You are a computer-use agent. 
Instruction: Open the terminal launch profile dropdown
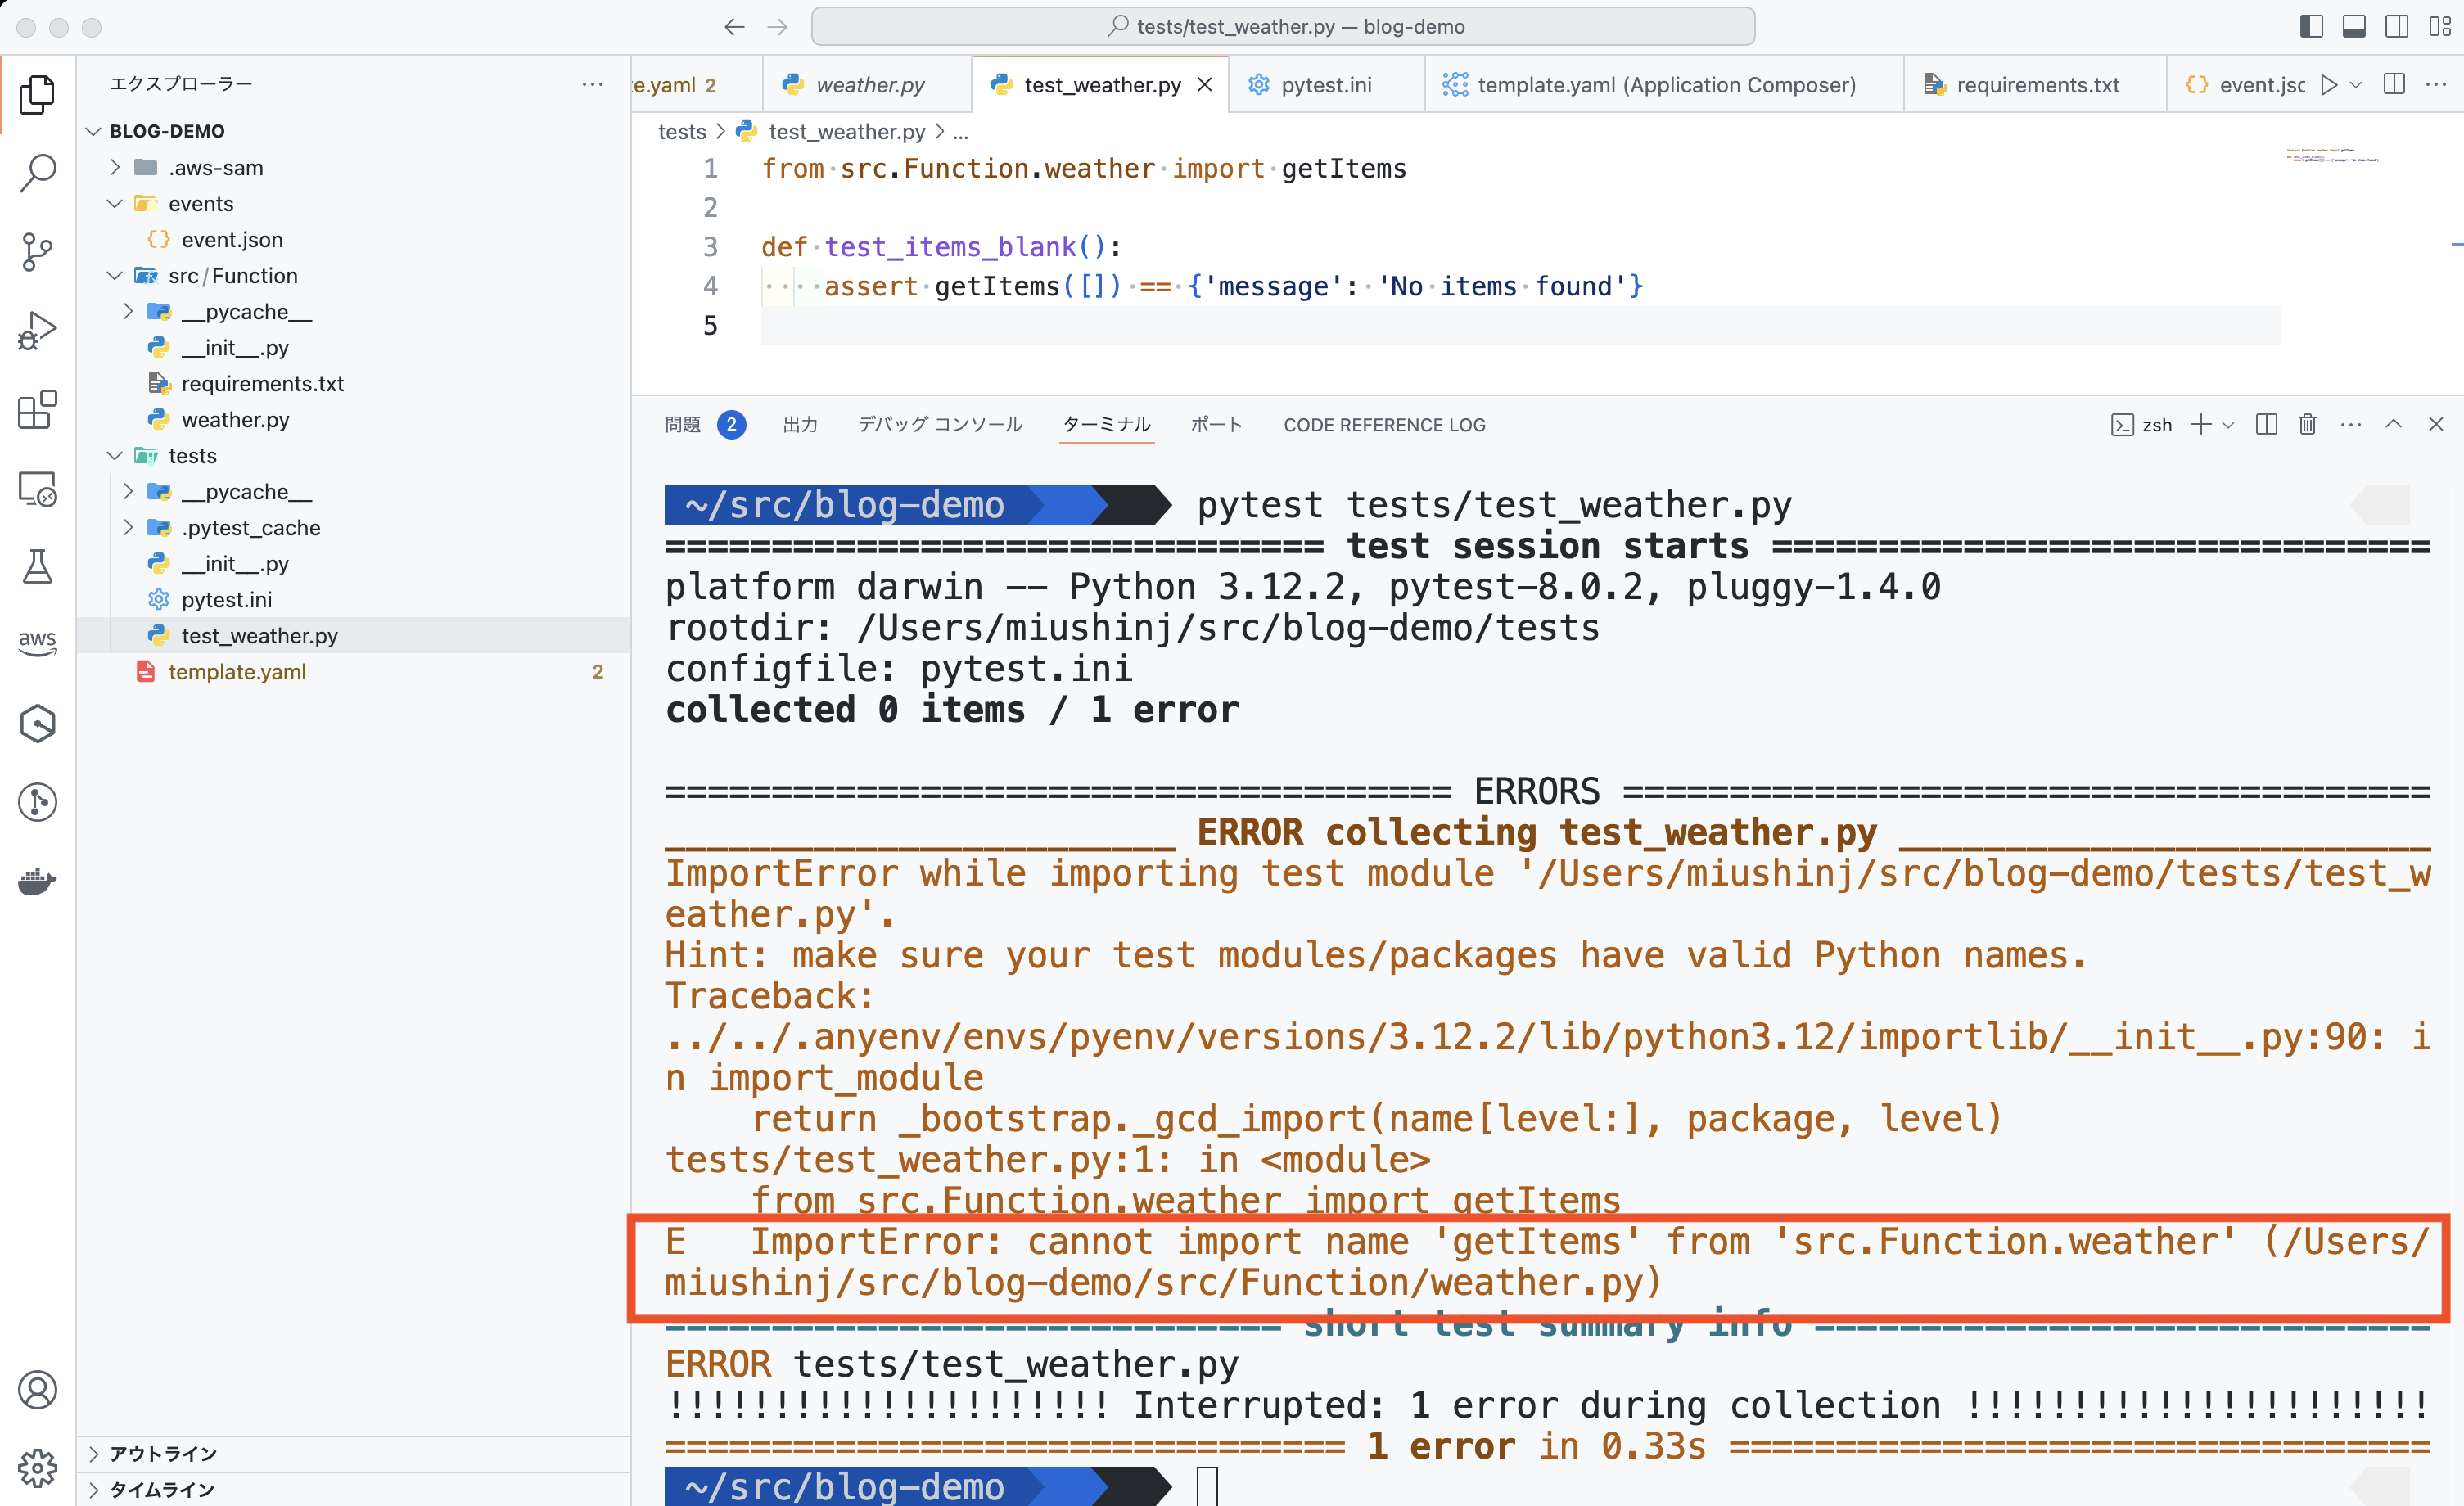point(2228,426)
